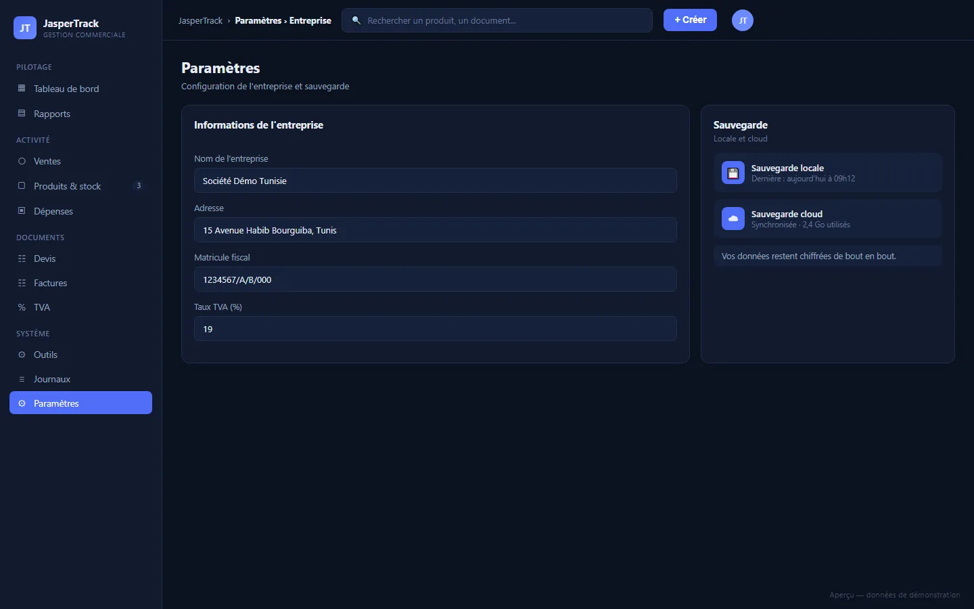Click the search magnifier icon
The height and width of the screenshot is (609, 974).
point(356,20)
